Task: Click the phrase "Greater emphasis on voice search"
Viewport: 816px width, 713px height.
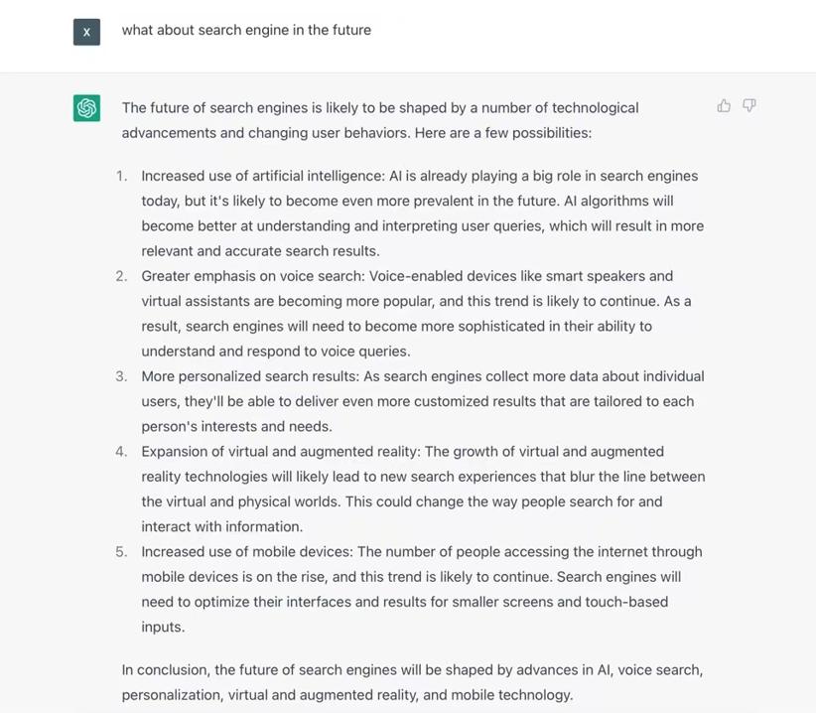Action: [249, 276]
